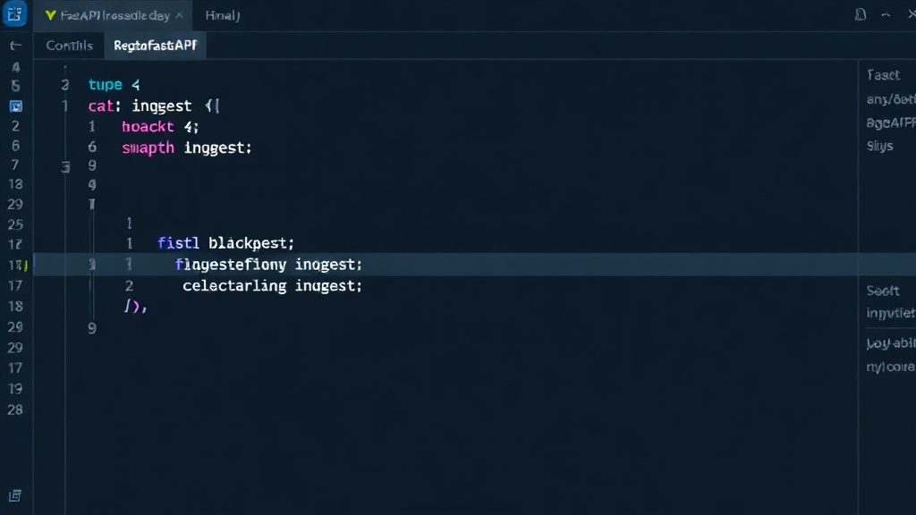Click 'Siıys' entry in right panel
The height and width of the screenshot is (515, 916).
(880, 146)
